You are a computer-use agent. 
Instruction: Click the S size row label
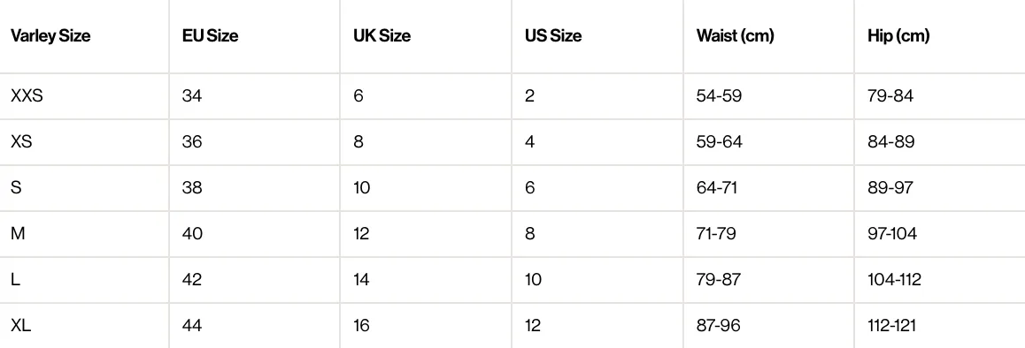point(16,187)
